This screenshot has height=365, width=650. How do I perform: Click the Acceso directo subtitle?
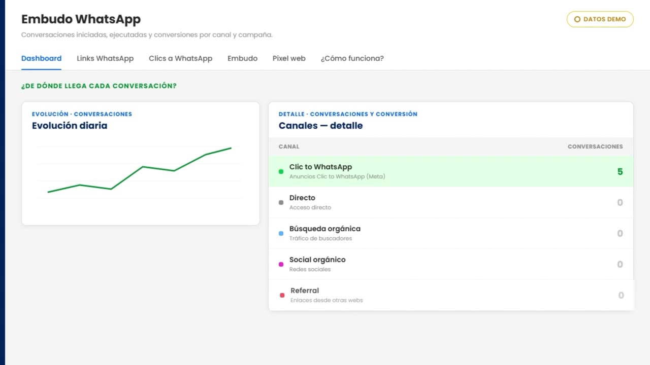pyautogui.click(x=310, y=207)
